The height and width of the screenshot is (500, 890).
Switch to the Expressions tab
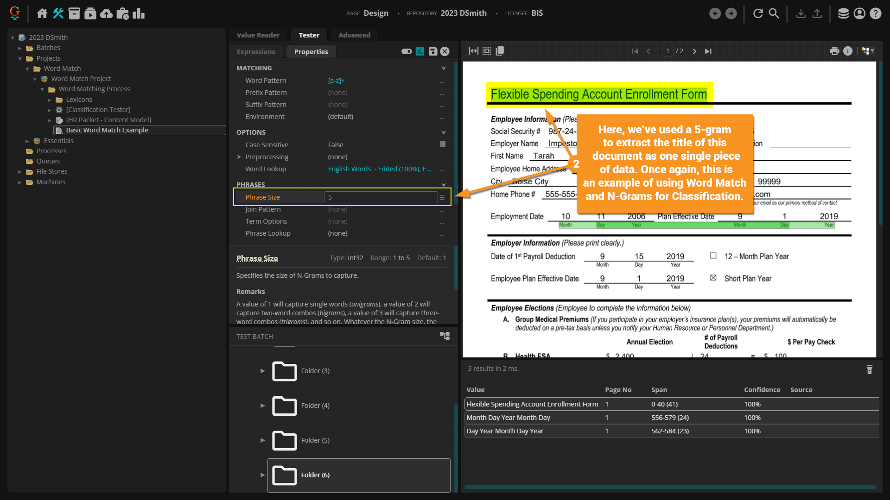pos(256,52)
